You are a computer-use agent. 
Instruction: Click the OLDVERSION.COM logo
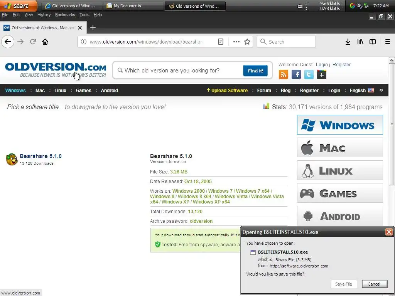56,70
